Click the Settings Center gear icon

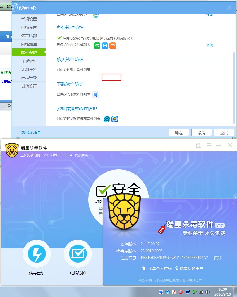click(x=15, y=8)
